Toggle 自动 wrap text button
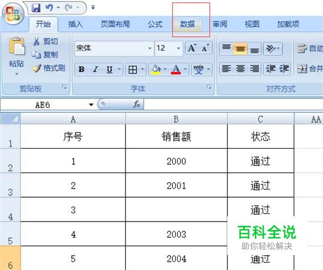This screenshot has height=270, width=323. pos(310,49)
